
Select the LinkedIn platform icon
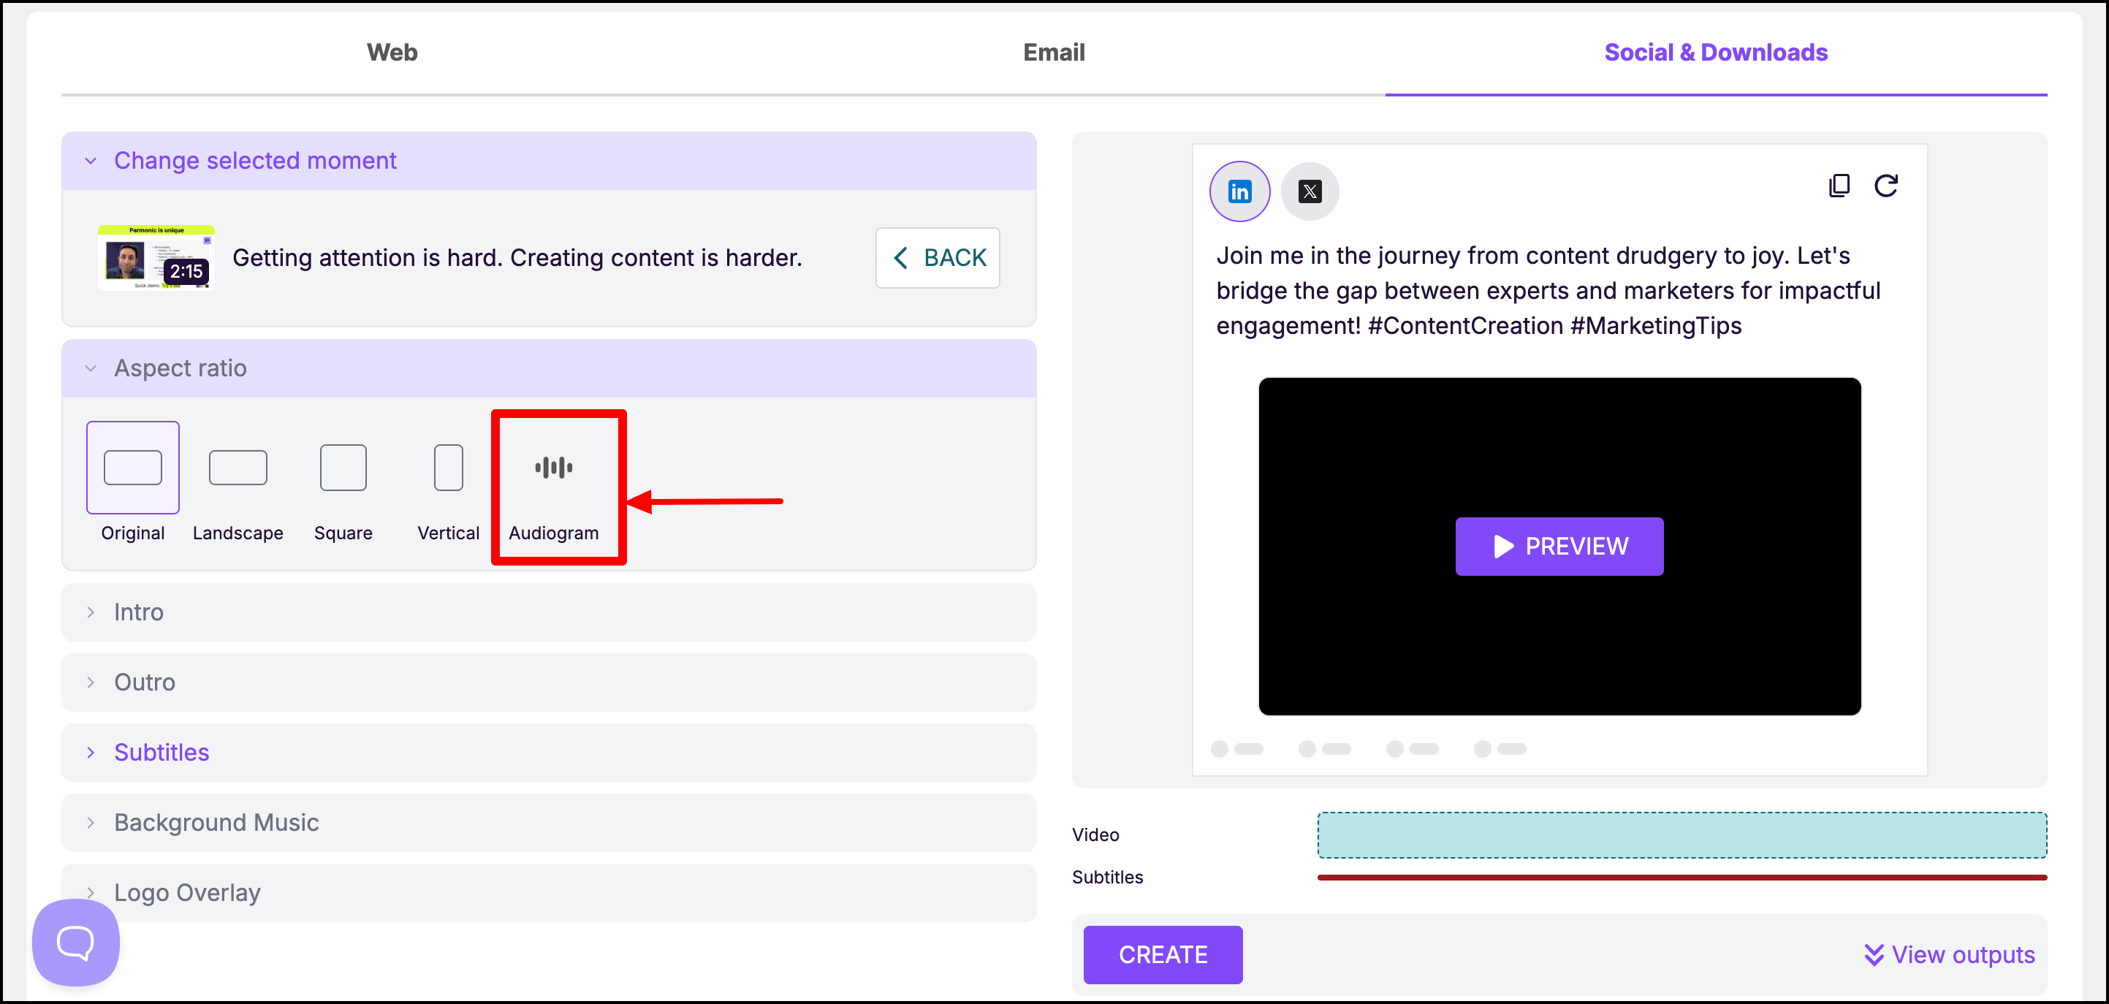(x=1239, y=191)
